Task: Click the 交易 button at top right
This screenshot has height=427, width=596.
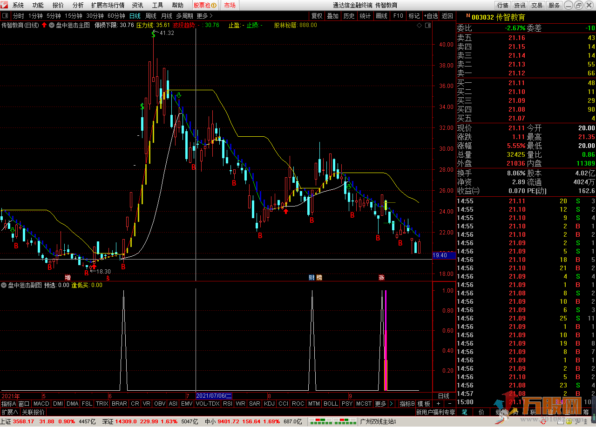Action: pyautogui.click(x=537, y=5)
